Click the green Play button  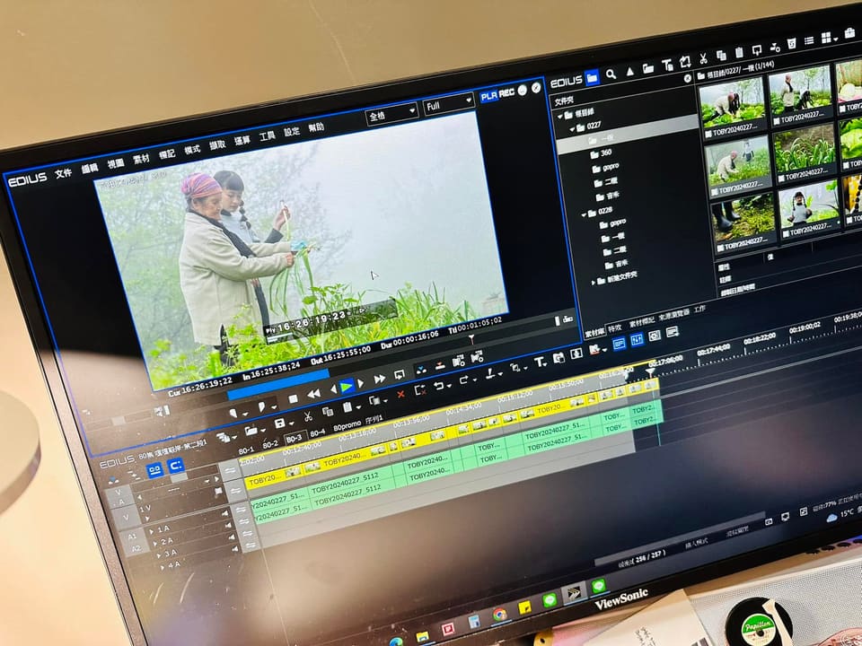coord(347,388)
